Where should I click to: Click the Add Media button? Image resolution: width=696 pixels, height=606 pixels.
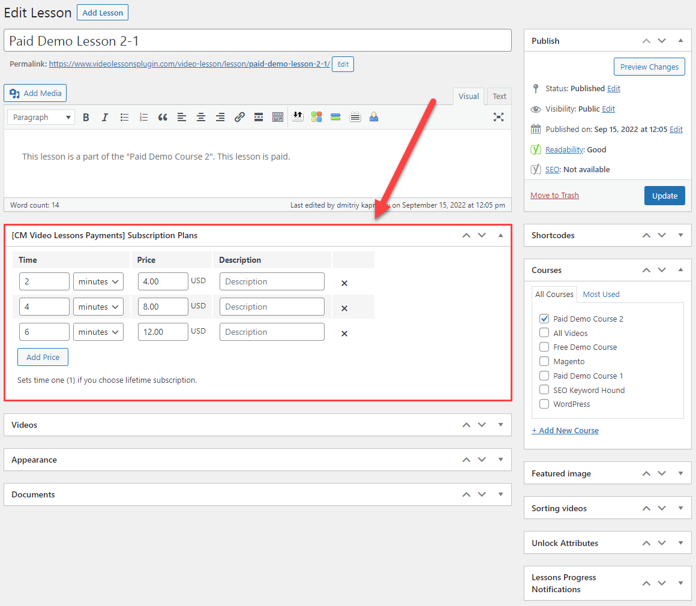pos(35,93)
